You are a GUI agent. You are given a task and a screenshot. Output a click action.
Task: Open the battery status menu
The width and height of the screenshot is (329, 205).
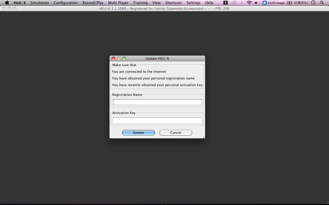[297, 3]
